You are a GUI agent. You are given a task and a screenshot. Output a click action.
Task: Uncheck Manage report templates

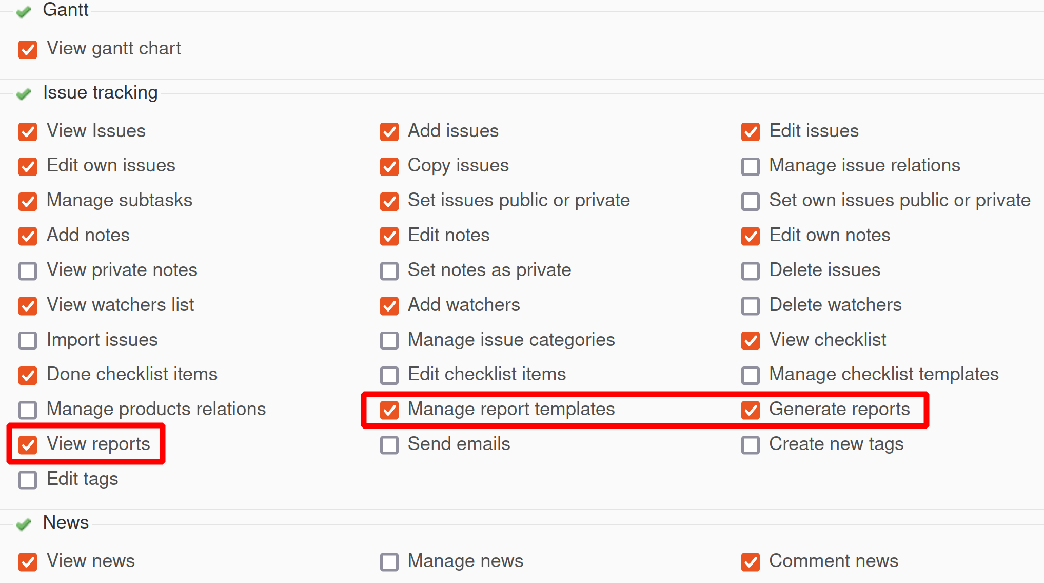pos(389,411)
